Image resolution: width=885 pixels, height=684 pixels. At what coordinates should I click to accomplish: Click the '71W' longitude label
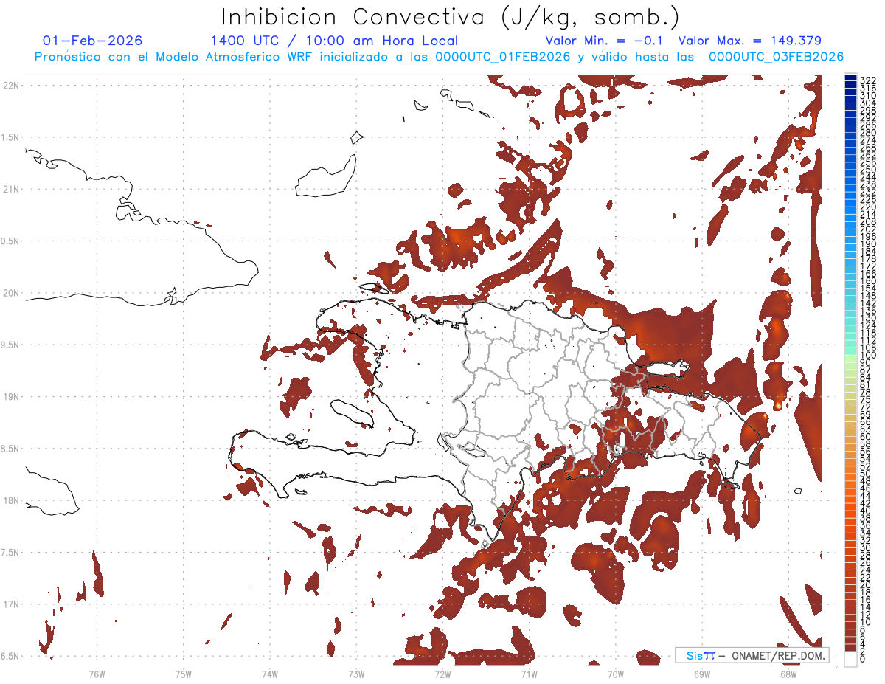pyautogui.click(x=529, y=674)
